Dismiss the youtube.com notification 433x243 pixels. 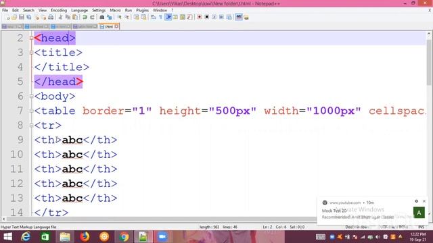click(x=424, y=201)
